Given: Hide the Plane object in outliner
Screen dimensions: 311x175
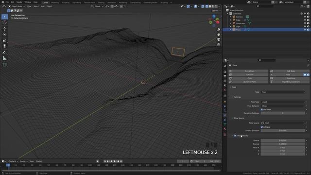Looking at the screenshot, I should click(305, 30).
